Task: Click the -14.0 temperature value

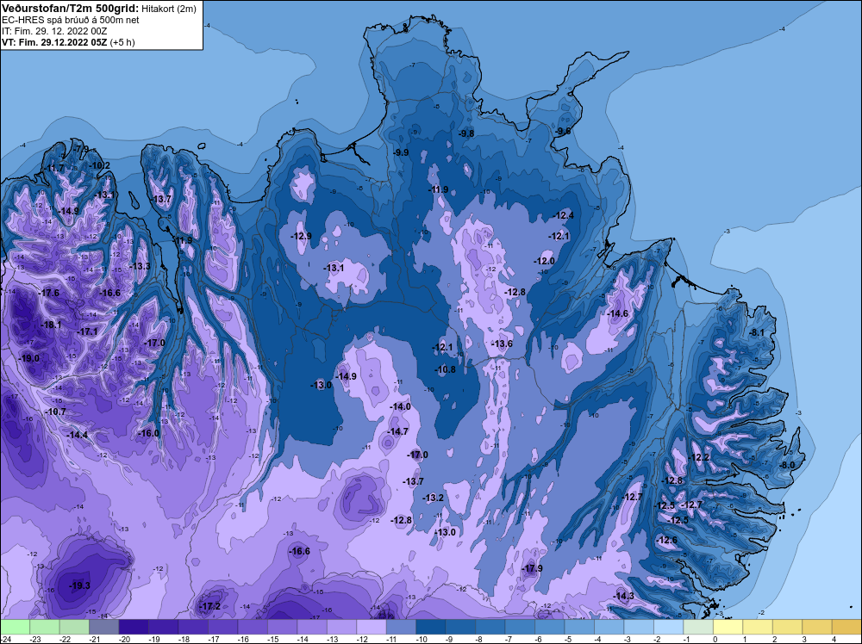Action: coord(400,407)
